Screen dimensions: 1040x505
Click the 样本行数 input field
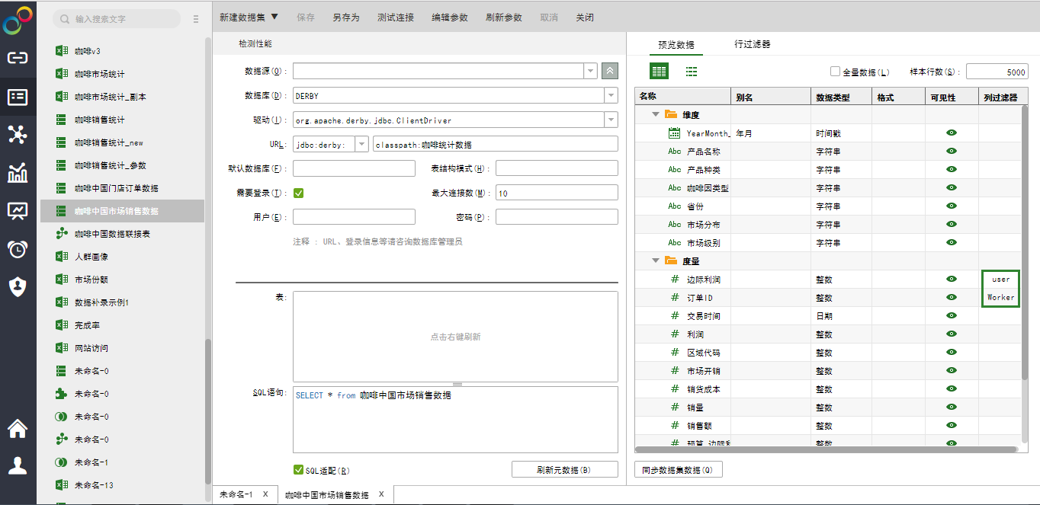(x=997, y=72)
